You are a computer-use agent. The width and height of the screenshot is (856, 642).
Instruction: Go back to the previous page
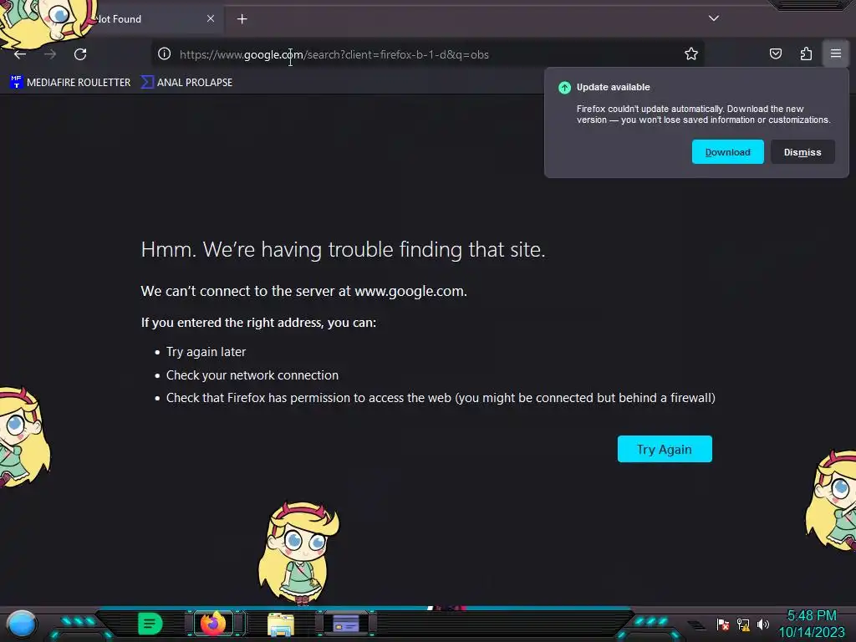[x=20, y=54]
